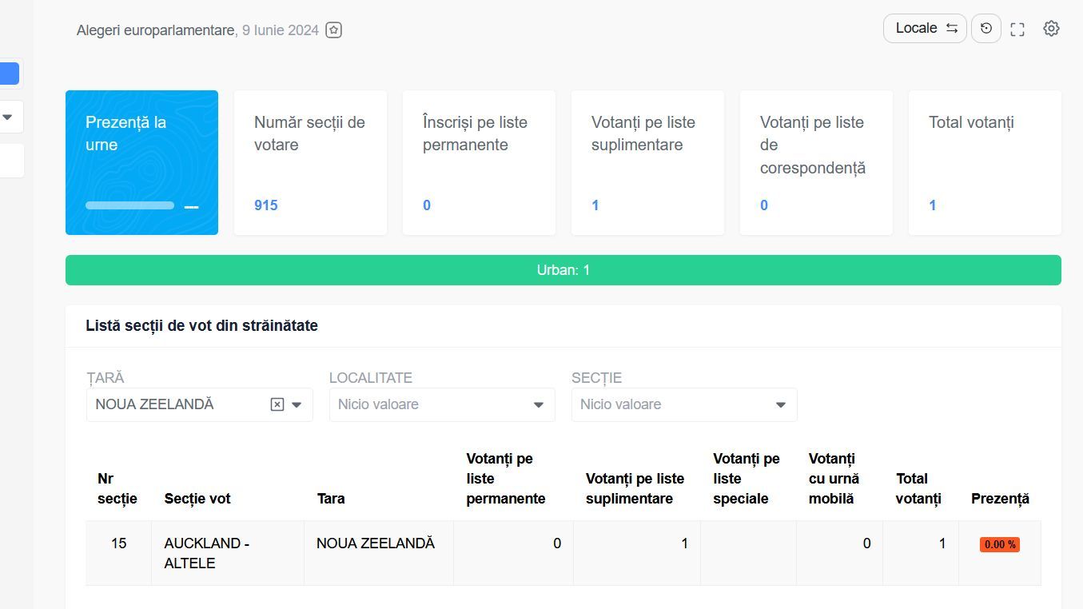
Task: Click the swap arrows inside the Locale button
Action: pos(951,28)
